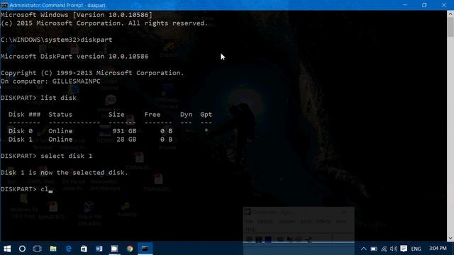454x255 pixels.
Task: Click the taskbar app beside Chrome's left
Action: [x=114, y=249]
